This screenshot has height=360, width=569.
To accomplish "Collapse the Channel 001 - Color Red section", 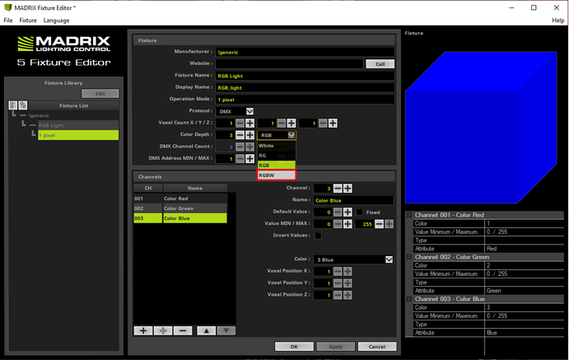I will (x=409, y=215).
